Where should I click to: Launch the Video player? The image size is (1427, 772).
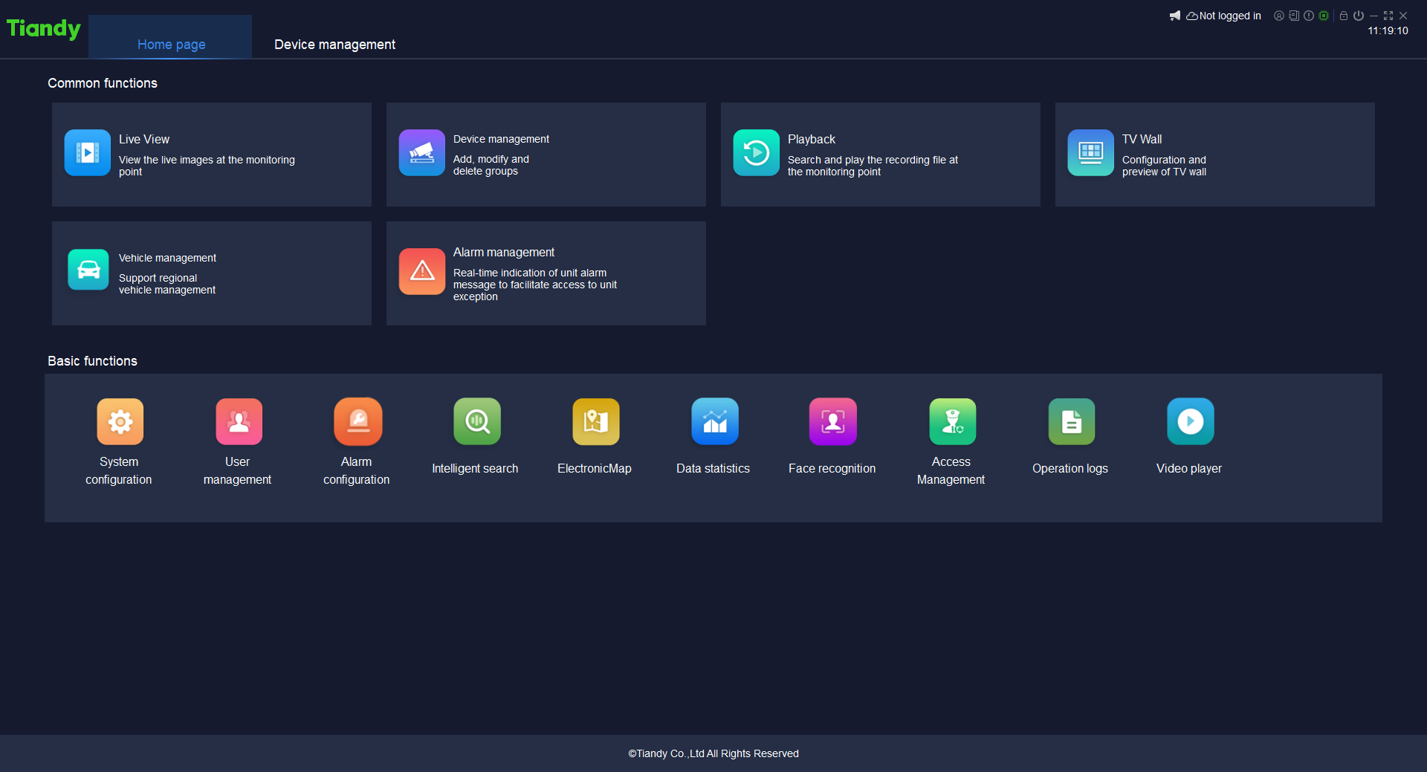[x=1190, y=421]
